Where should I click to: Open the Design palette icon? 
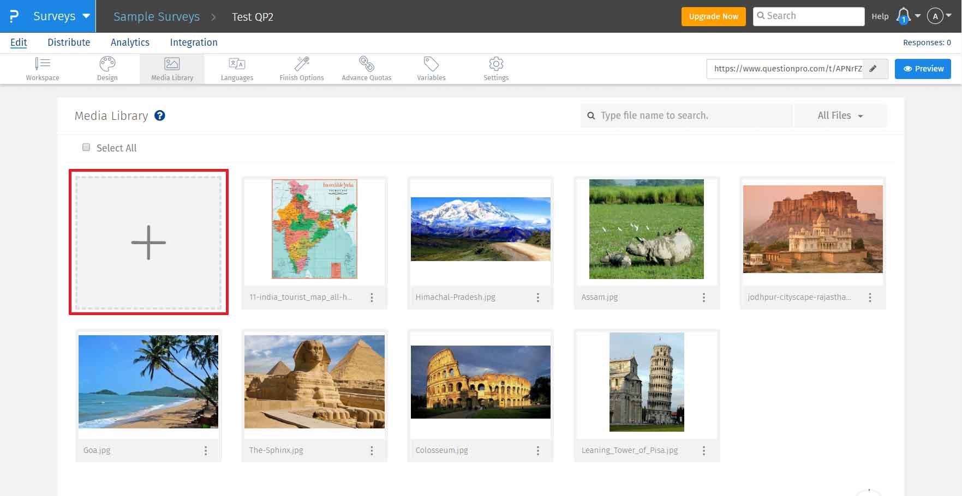pyautogui.click(x=107, y=64)
